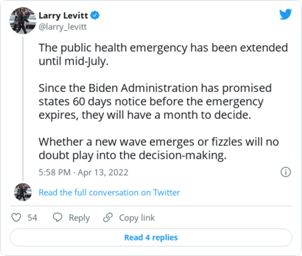302x256 pixels.
Task: Open Larry Levitt's large profile picture
Action: (23, 21)
